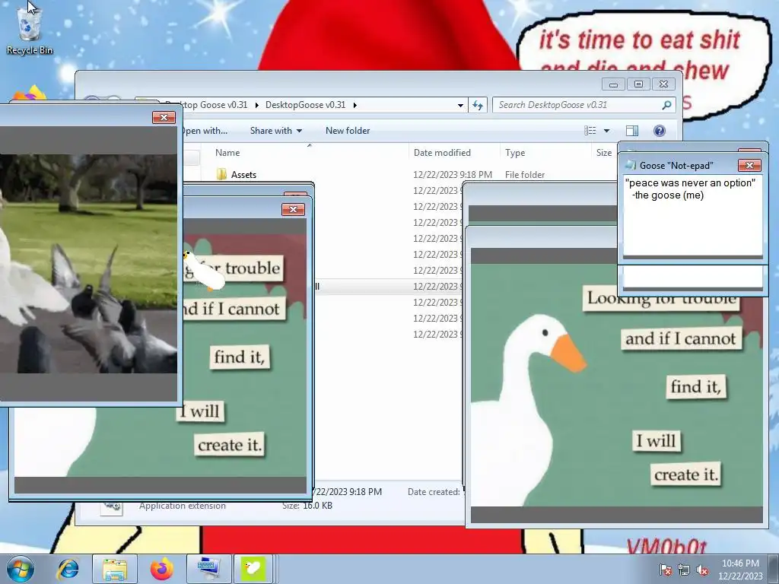Viewport: 779px width, 584px height.
Task: Close the pigeon photo goose window
Action: (x=164, y=117)
